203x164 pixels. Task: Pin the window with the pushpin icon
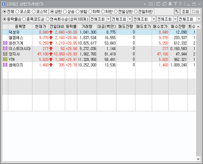(170, 4)
